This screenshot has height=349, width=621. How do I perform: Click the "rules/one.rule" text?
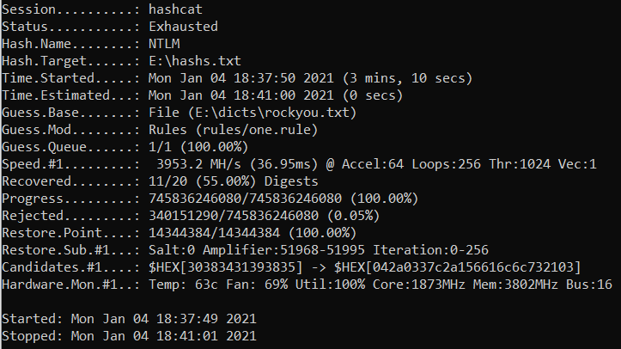click(x=253, y=130)
